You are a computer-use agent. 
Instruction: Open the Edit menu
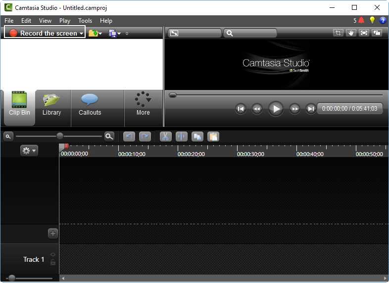[26, 21]
